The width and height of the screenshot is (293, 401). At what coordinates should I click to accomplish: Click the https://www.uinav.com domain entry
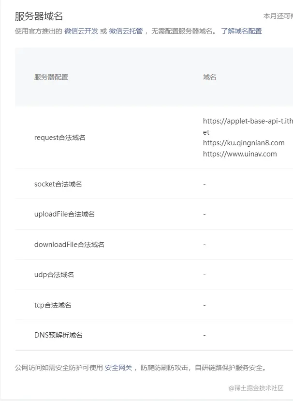click(240, 154)
